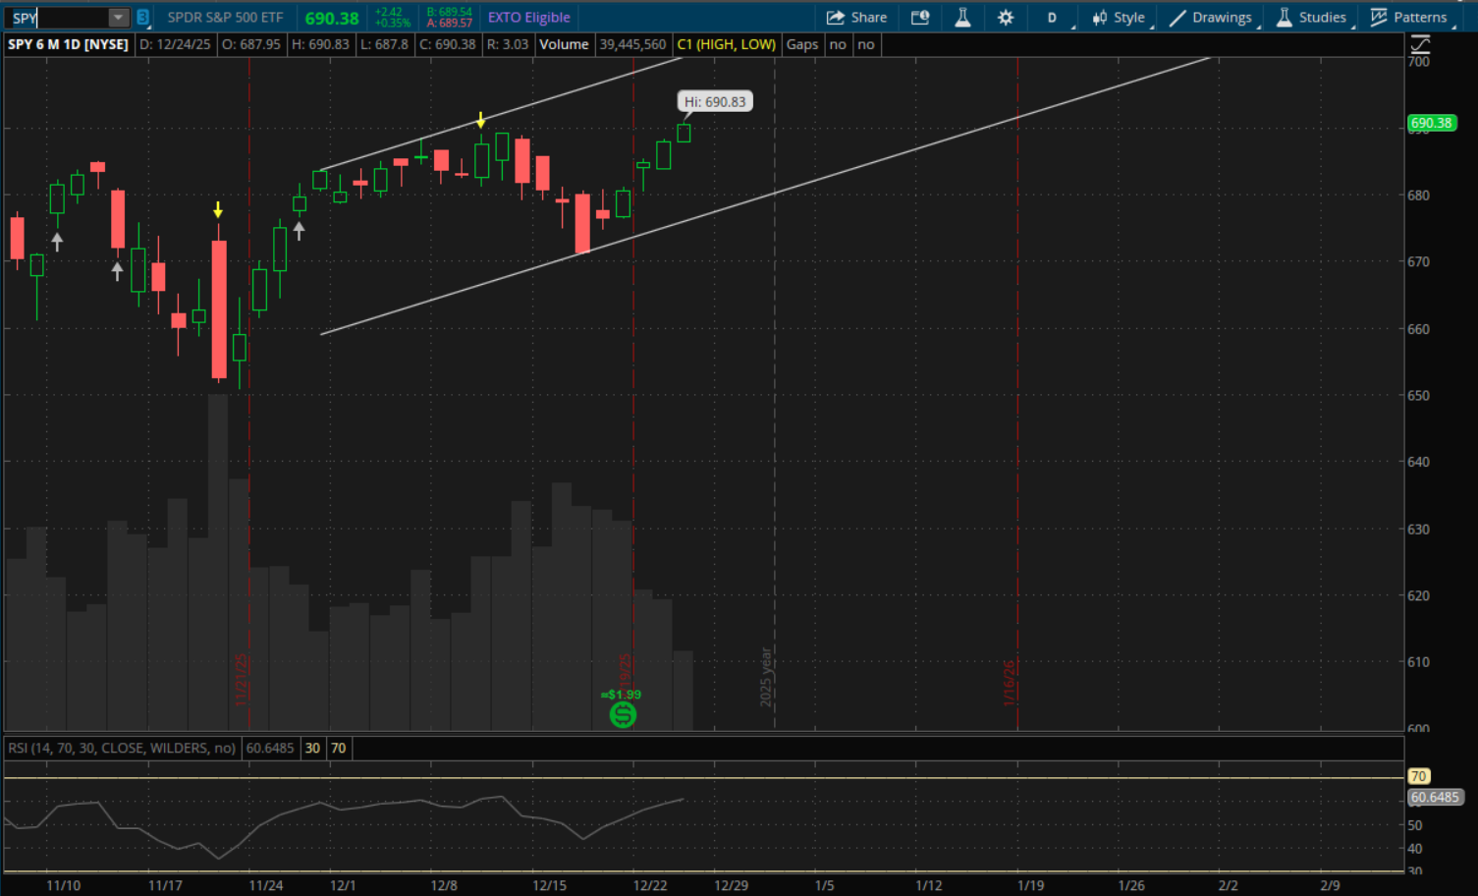Open the D timeframe dropdown
This screenshot has height=896, width=1478.
1053,18
